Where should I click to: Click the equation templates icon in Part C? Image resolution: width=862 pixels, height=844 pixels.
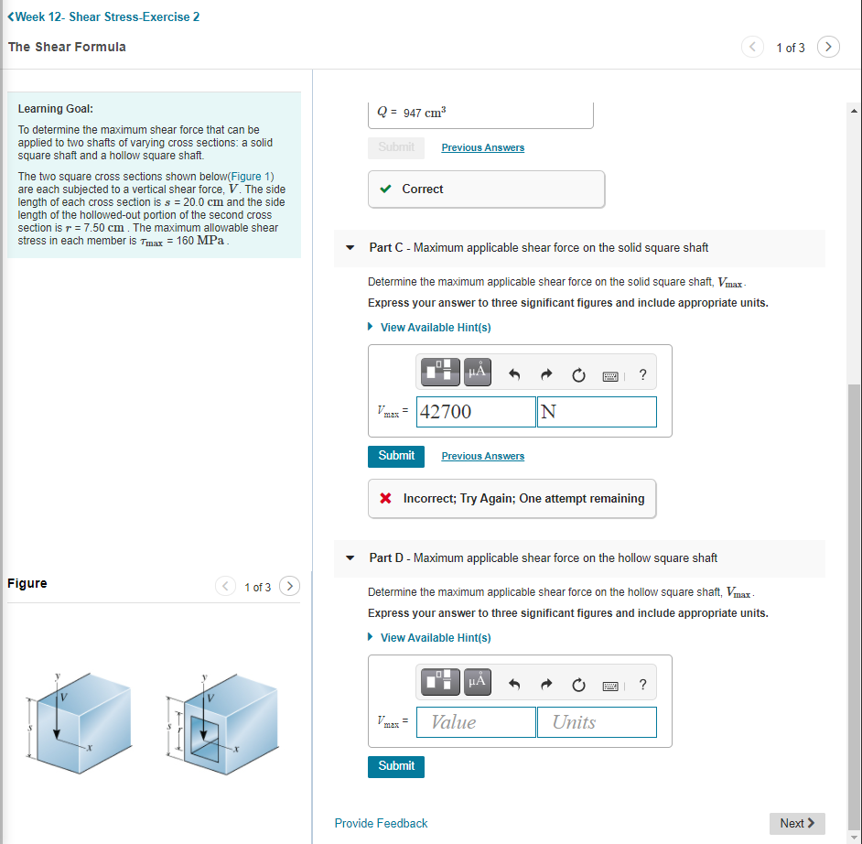pyautogui.click(x=440, y=372)
